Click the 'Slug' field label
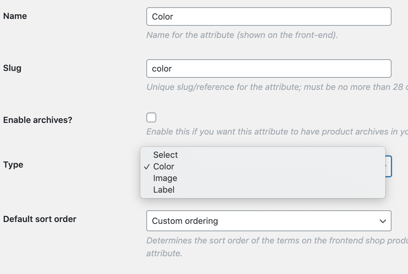 click(12, 68)
